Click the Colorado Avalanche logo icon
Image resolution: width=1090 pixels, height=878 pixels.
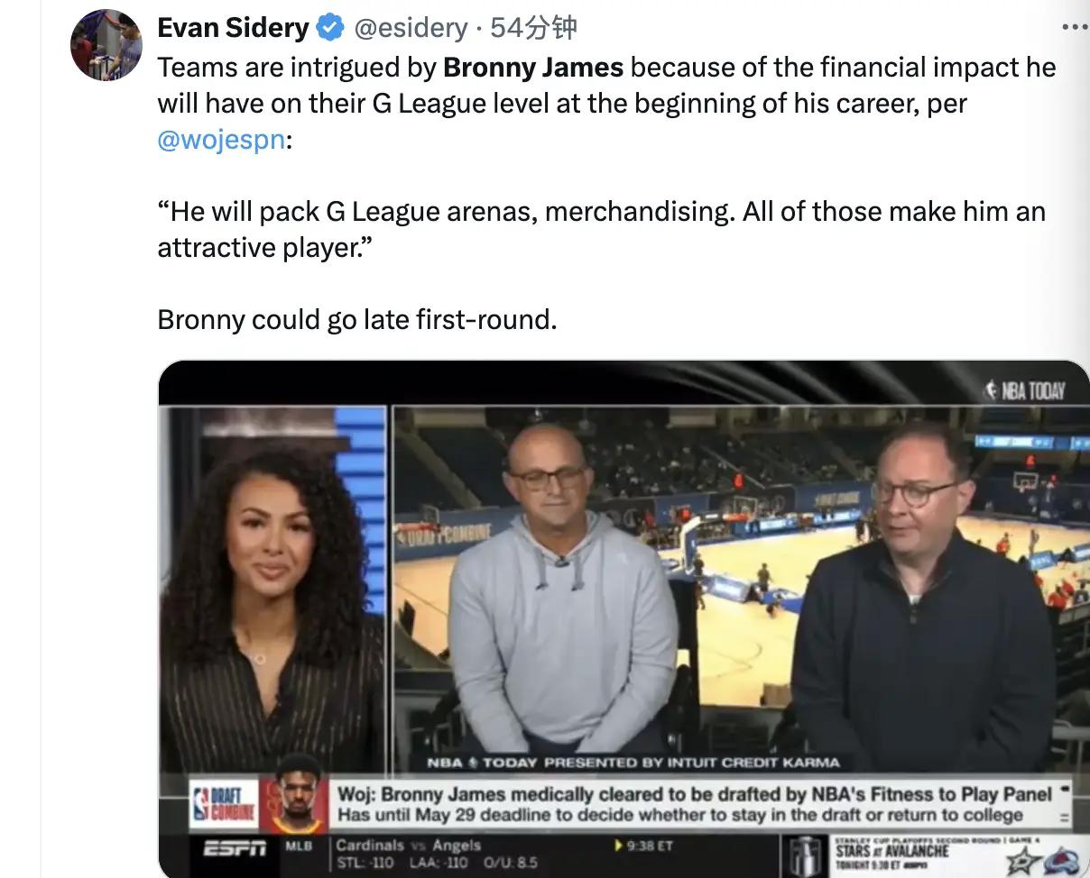(1063, 861)
